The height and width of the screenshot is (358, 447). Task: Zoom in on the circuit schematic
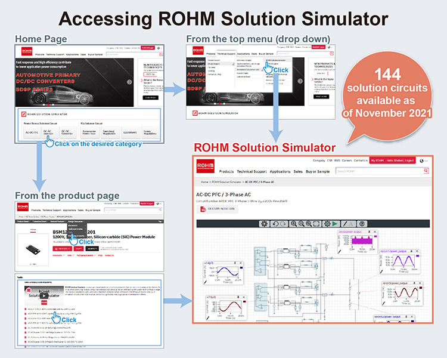pyautogui.click(x=294, y=224)
